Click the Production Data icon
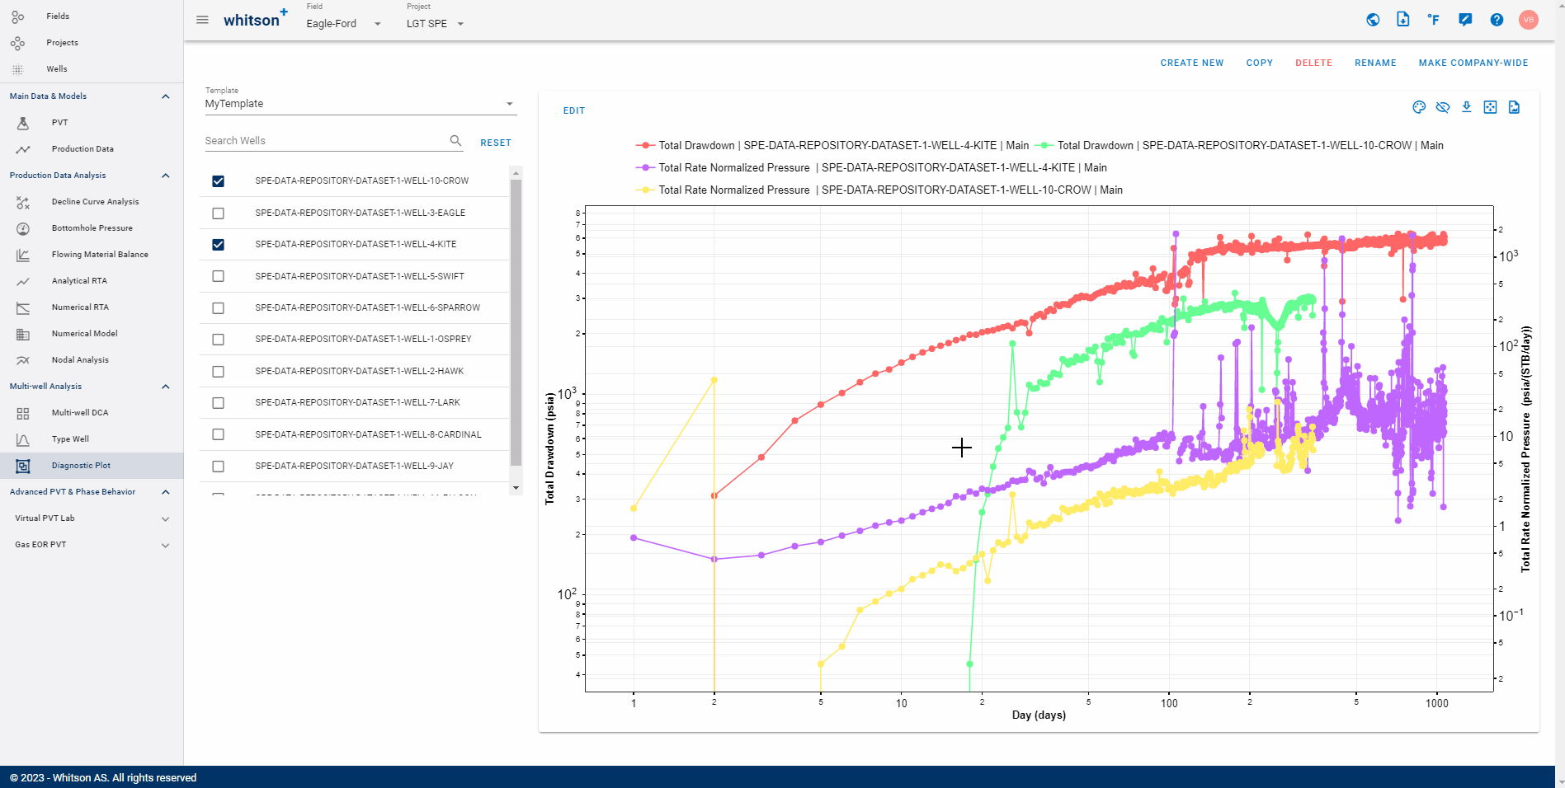The image size is (1565, 788). 23,149
